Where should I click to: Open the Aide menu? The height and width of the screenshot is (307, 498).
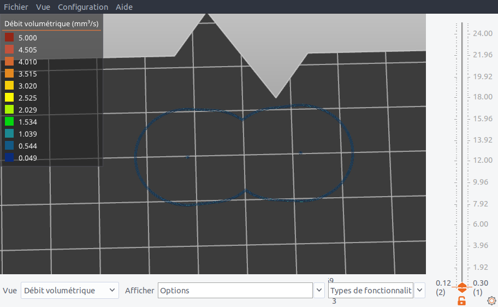[x=124, y=7]
